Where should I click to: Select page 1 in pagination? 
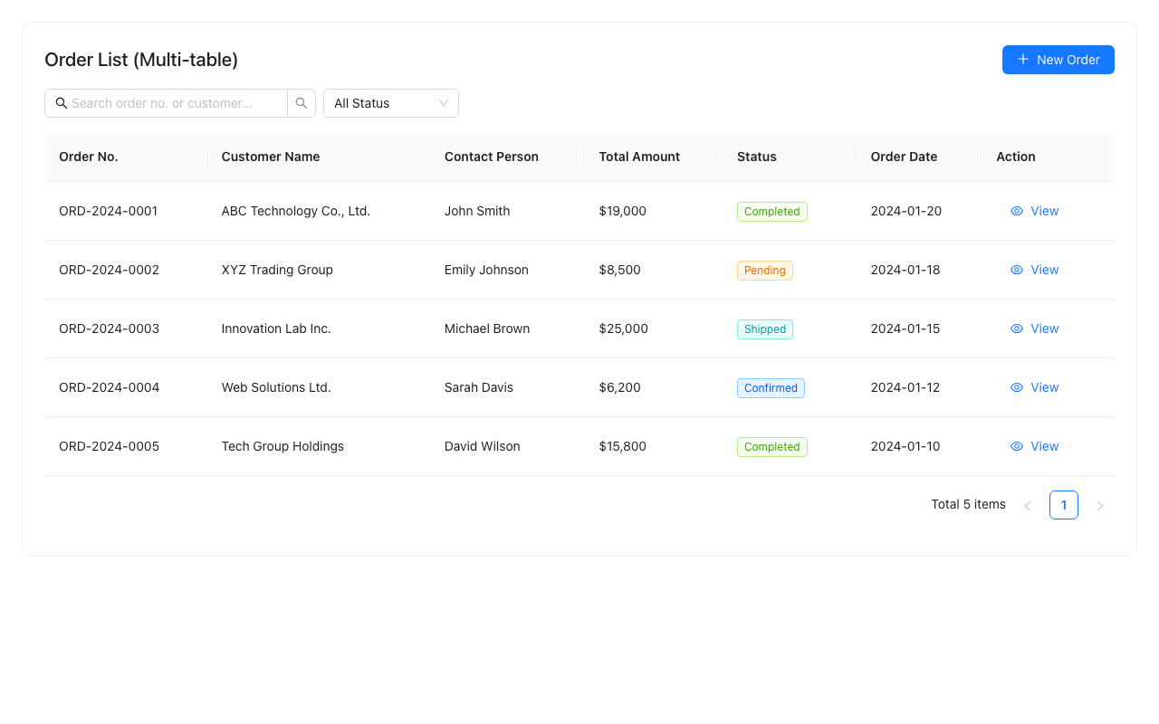point(1063,505)
